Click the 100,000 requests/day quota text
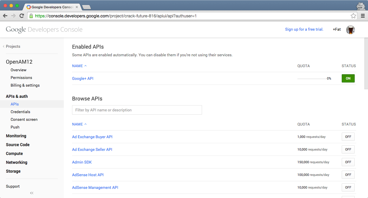Image resolution: width=368 pixels, height=198 pixels. pyautogui.click(x=313, y=175)
